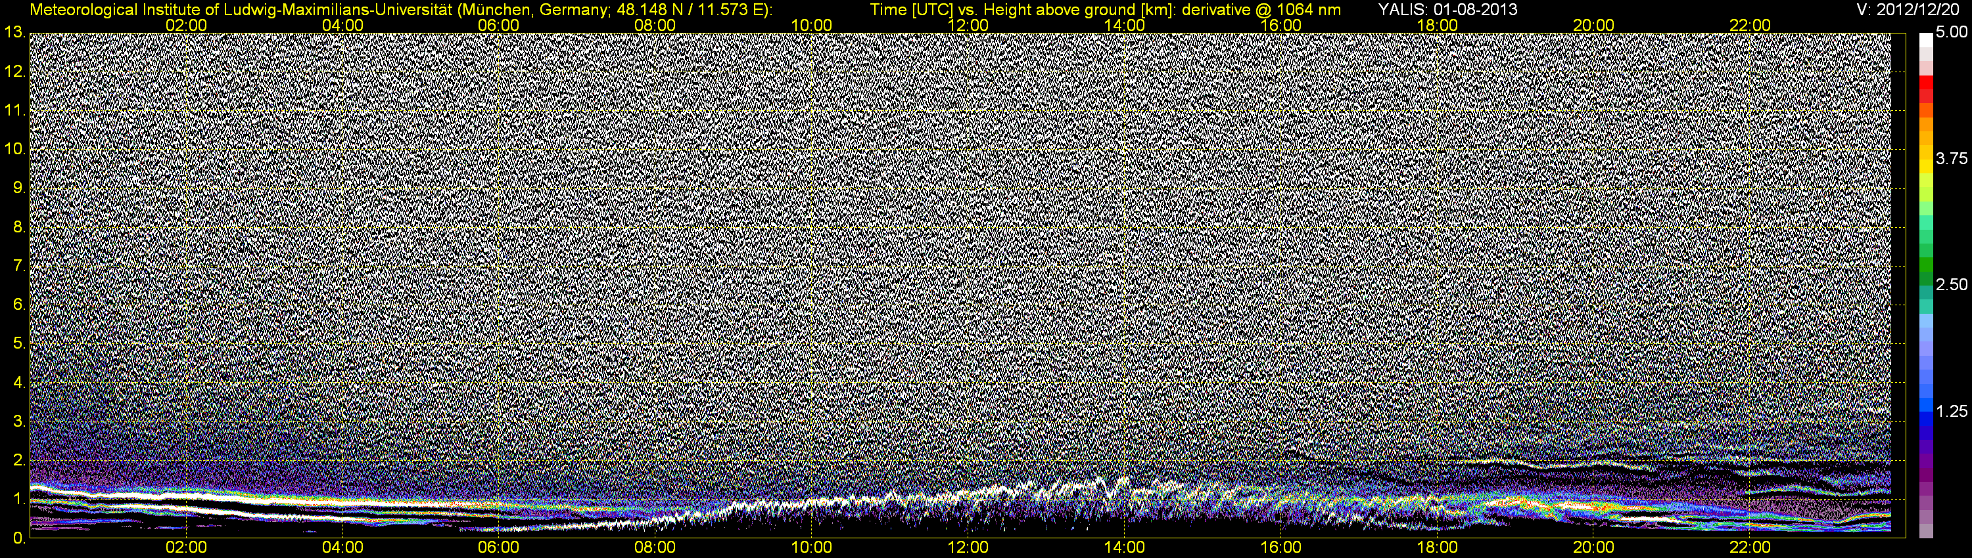The width and height of the screenshot is (1972, 558).
Task: Click the 5.00 label on the color scale
Action: pyautogui.click(x=1950, y=33)
